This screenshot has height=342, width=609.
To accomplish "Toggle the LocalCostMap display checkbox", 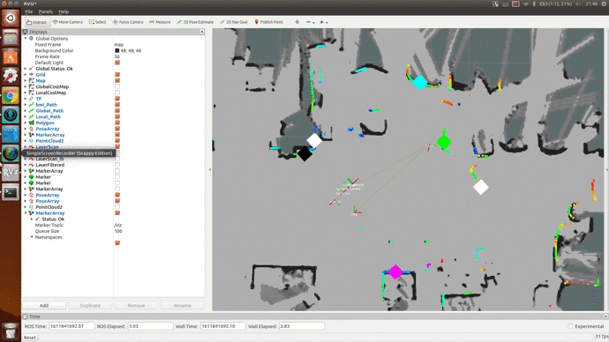I will point(117,93).
